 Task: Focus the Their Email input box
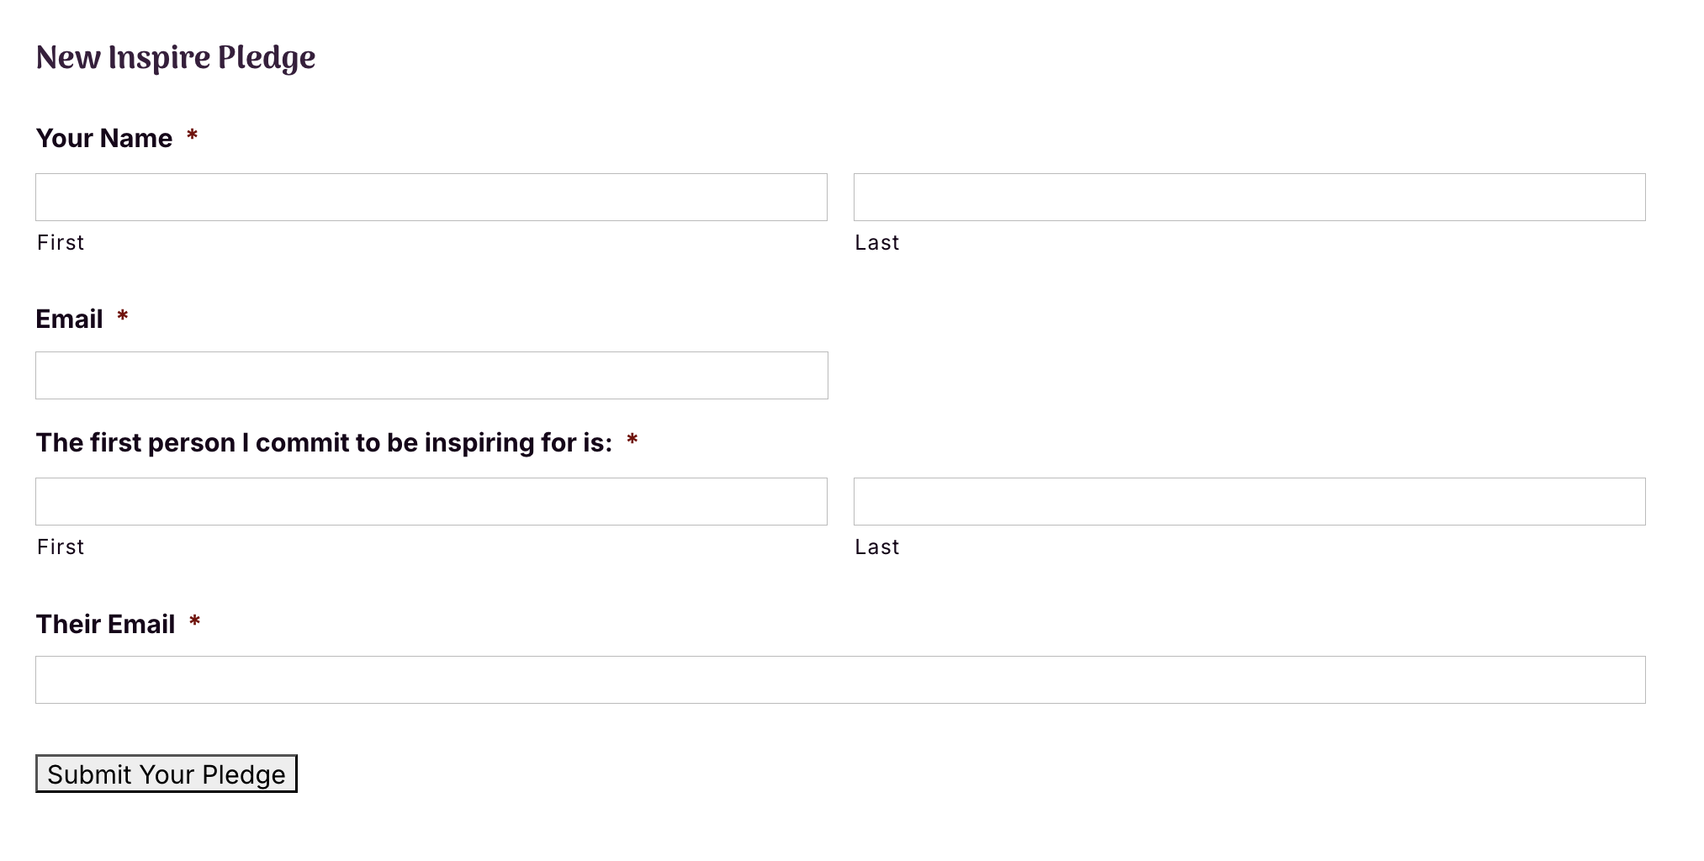[x=839, y=679]
